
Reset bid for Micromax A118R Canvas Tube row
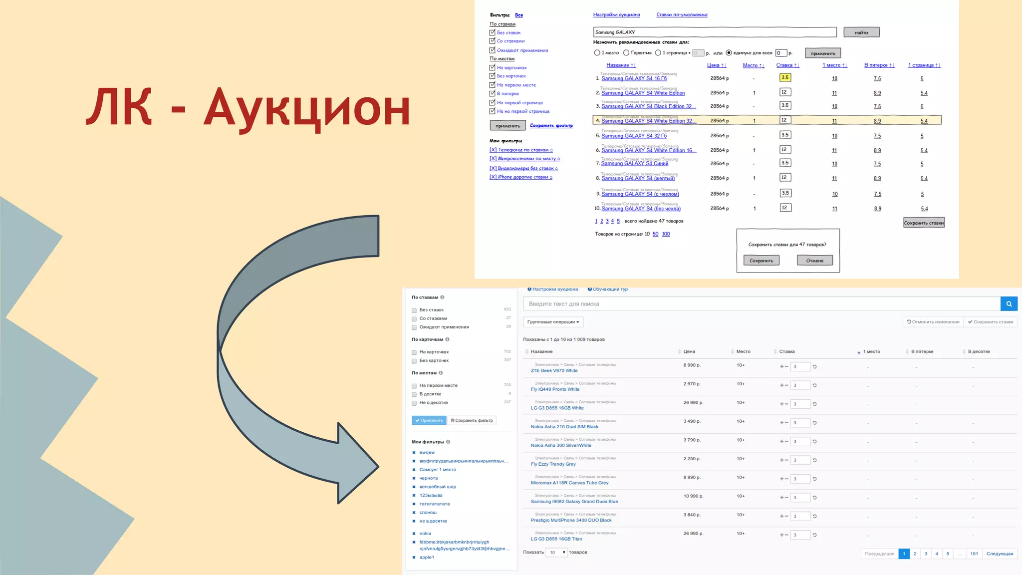(x=815, y=479)
